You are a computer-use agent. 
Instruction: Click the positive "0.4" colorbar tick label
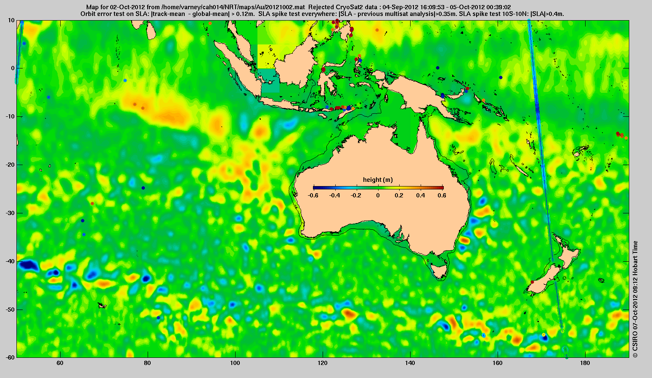(x=421, y=196)
